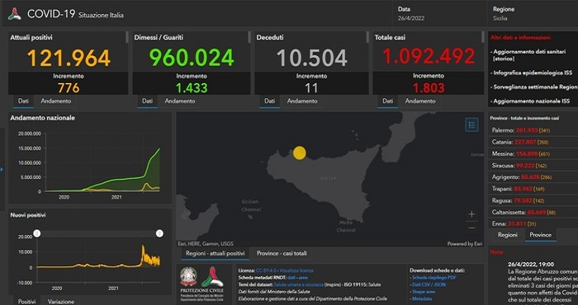Open the Regione selector showing Sicilia
The width and height of the screenshot is (578, 305).
tap(533, 14)
